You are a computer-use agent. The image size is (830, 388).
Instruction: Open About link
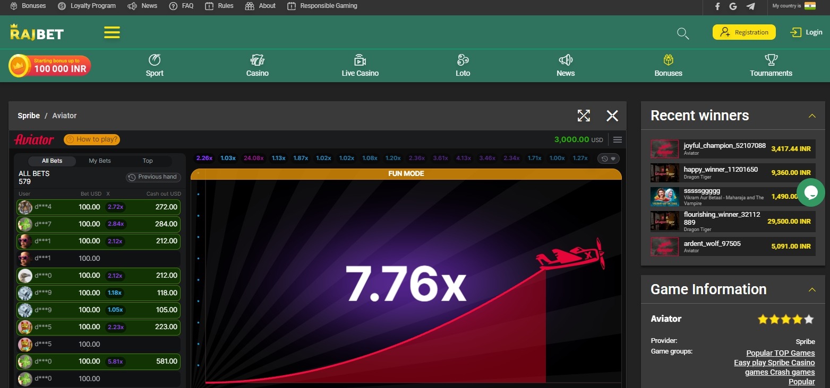260,6
